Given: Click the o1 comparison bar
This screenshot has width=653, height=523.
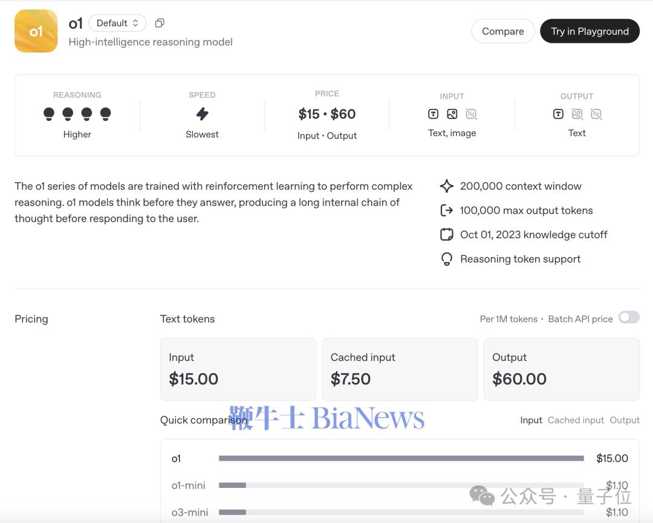Looking at the screenshot, I should click(x=401, y=458).
